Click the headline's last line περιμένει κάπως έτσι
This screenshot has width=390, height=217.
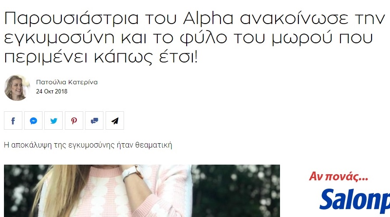101,58
